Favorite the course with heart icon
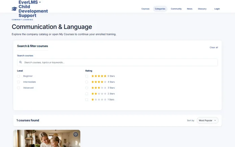 click(x=76, y=134)
